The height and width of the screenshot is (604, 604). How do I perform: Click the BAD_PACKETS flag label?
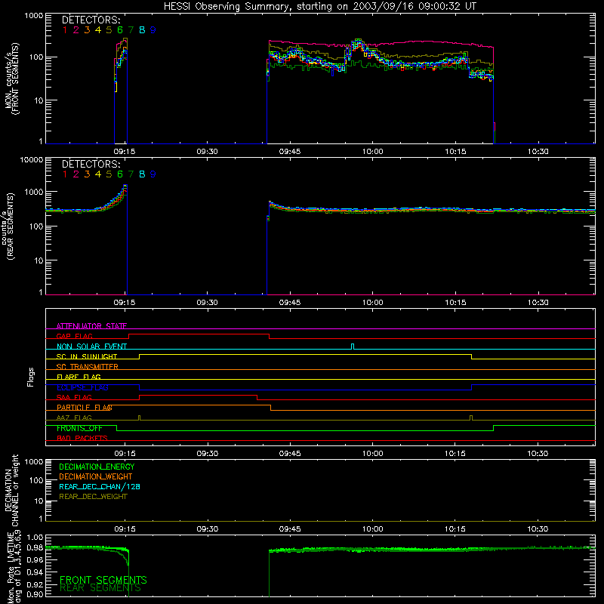pos(82,438)
